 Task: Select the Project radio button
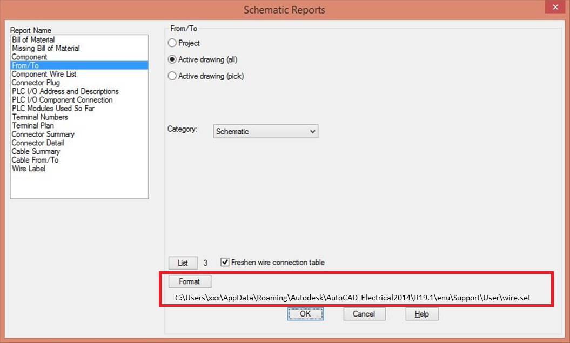[172, 43]
